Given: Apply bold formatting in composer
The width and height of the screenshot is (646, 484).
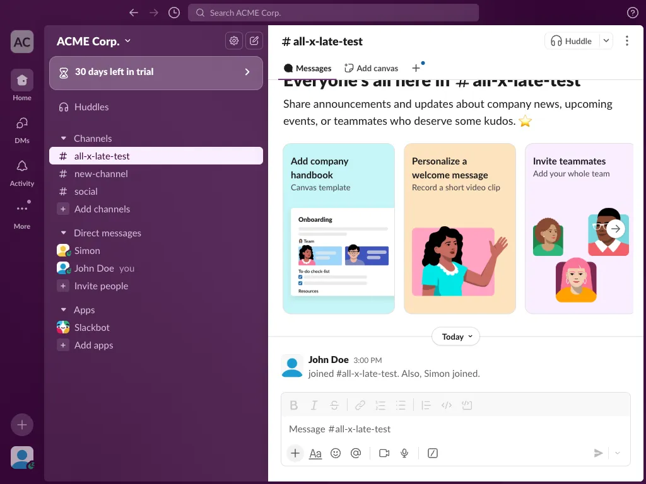Looking at the screenshot, I should pyautogui.click(x=294, y=405).
